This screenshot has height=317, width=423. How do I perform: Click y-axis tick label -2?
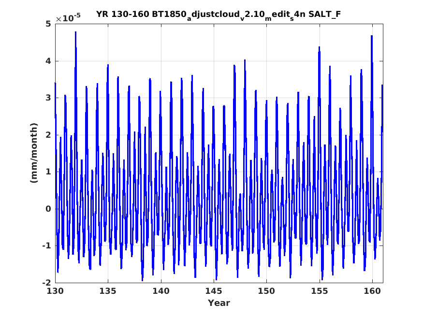(x=46, y=283)
